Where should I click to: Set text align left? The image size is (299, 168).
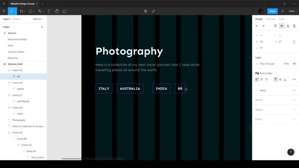(257, 79)
